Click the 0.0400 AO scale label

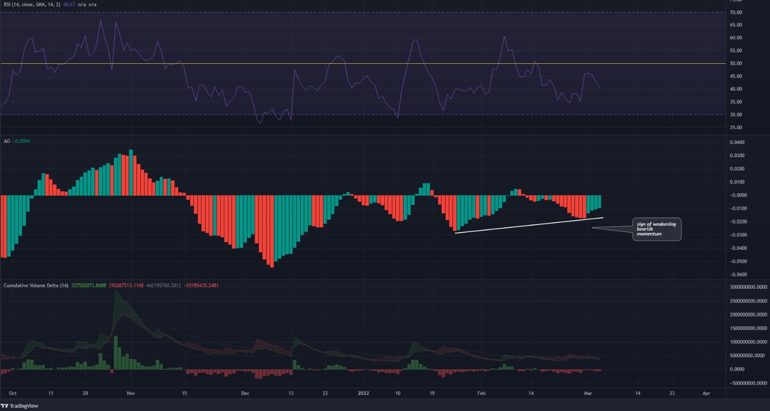pos(737,142)
